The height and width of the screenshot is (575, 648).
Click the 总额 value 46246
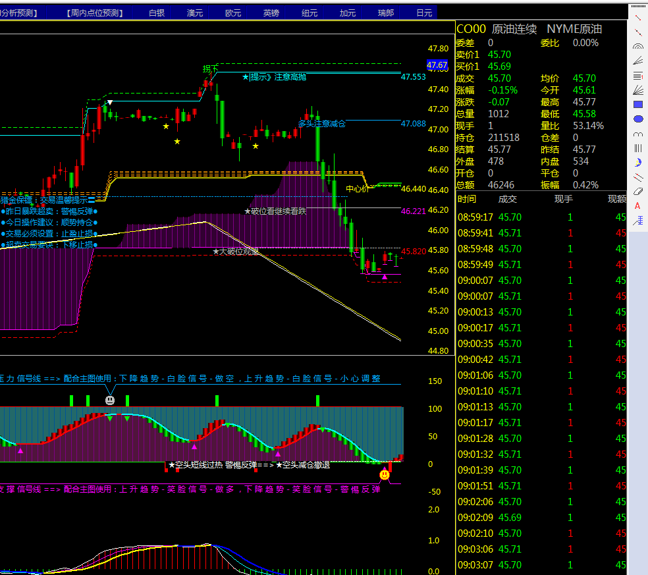[x=501, y=185]
